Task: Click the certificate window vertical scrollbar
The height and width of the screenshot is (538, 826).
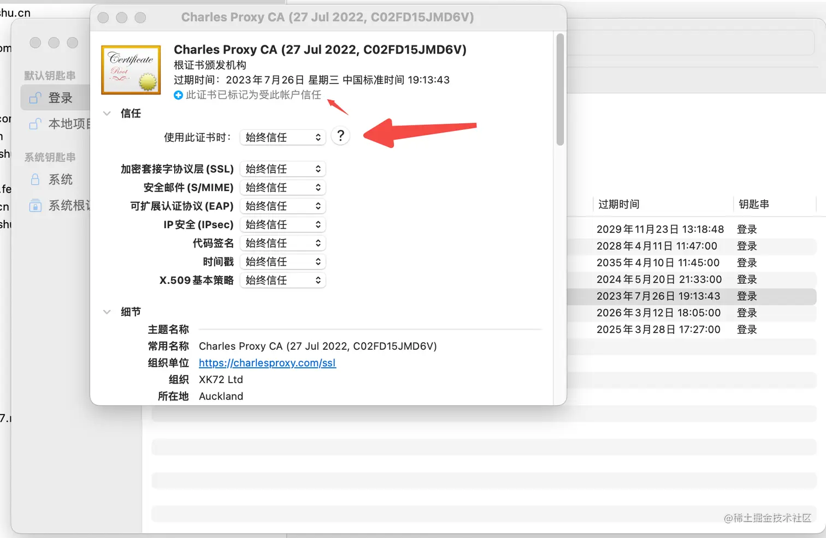Action: (x=560, y=89)
